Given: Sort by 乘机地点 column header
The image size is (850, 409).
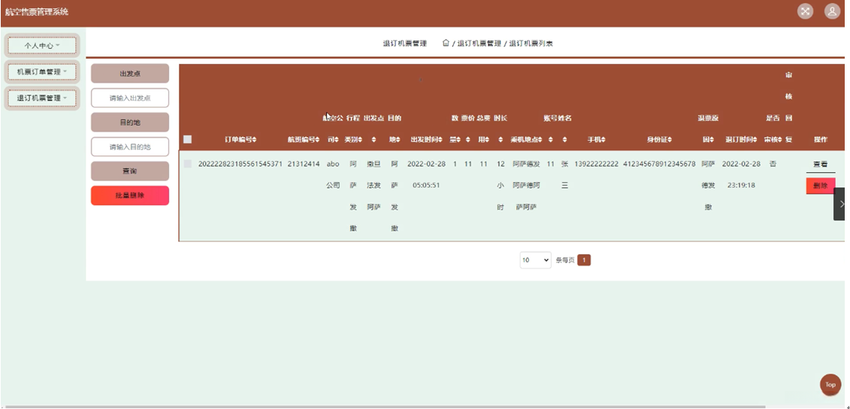Looking at the screenshot, I should (526, 139).
